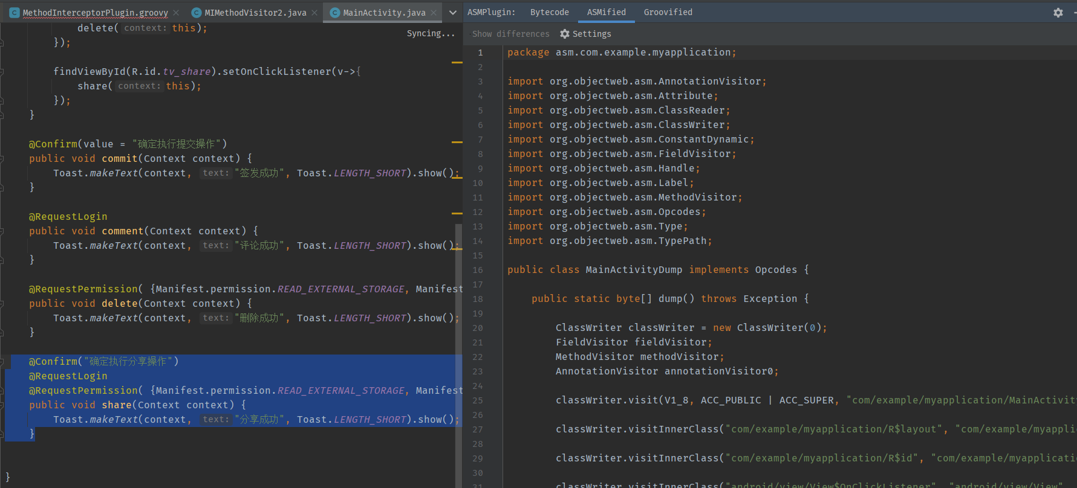1077x488 pixels.
Task: Click the "删除成功" string literal
Action: (259, 318)
